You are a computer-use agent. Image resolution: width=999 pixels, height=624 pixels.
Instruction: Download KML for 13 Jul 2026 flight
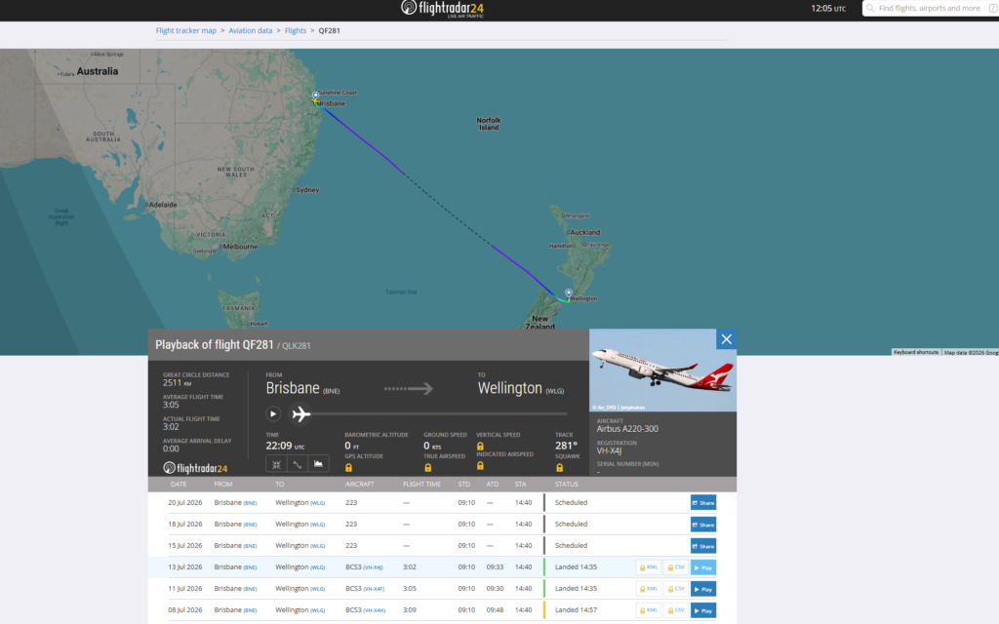point(649,567)
